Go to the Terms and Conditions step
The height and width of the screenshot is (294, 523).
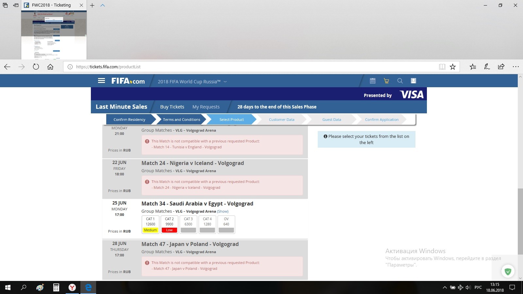click(181, 120)
